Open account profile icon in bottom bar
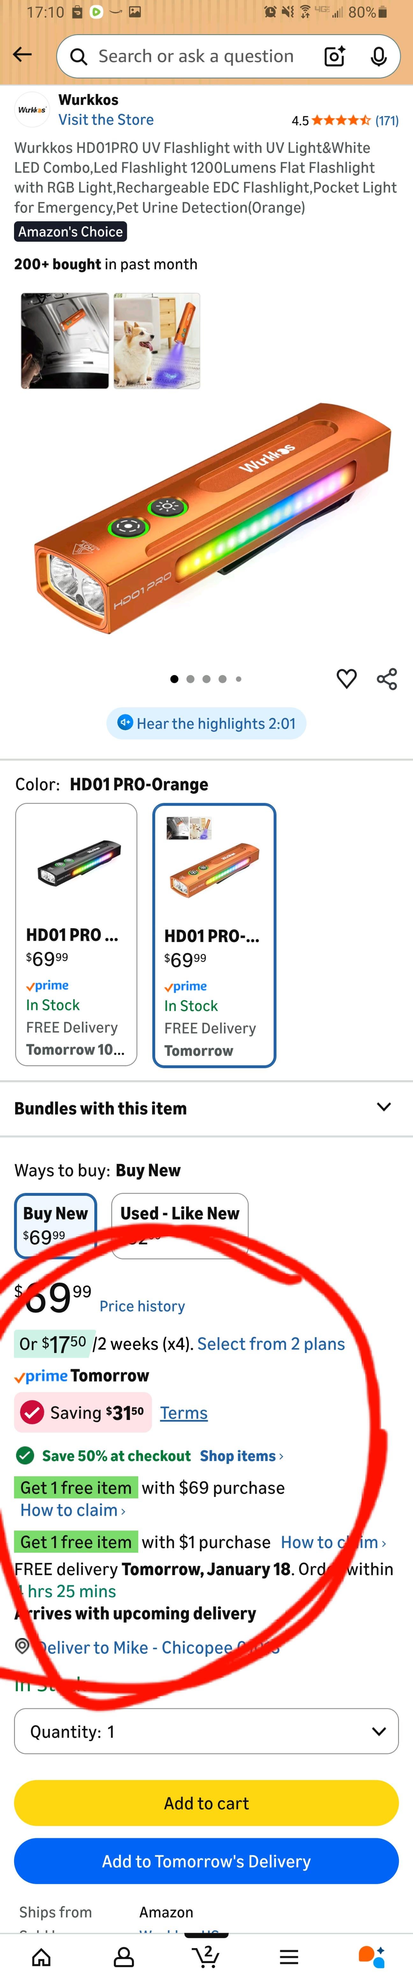The width and height of the screenshot is (413, 1981). (124, 1956)
